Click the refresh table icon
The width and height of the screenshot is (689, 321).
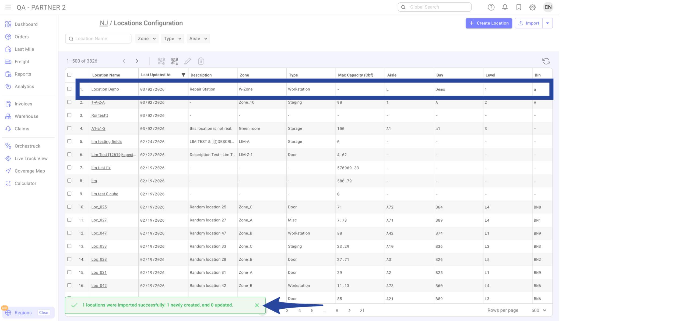click(x=546, y=61)
